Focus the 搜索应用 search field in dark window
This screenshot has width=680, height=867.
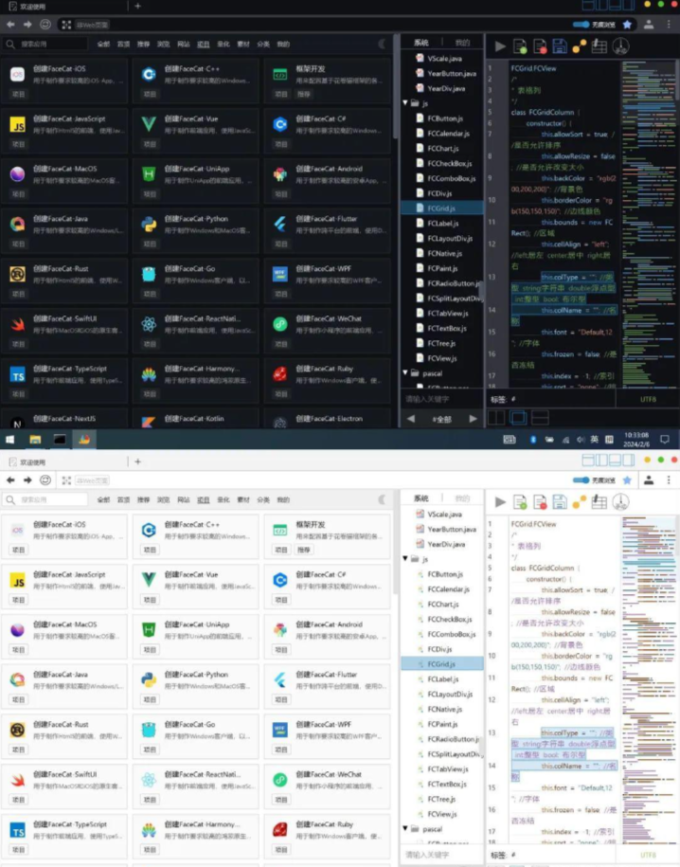click(45, 45)
